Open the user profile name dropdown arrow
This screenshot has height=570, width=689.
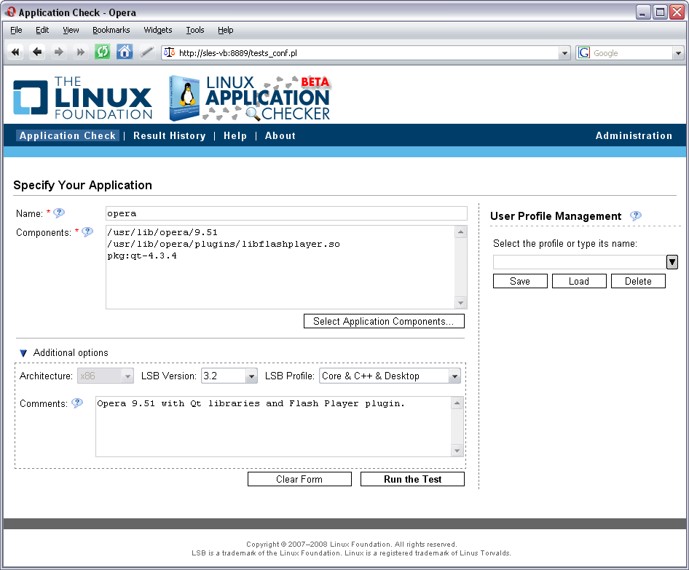(x=672, y=262)
